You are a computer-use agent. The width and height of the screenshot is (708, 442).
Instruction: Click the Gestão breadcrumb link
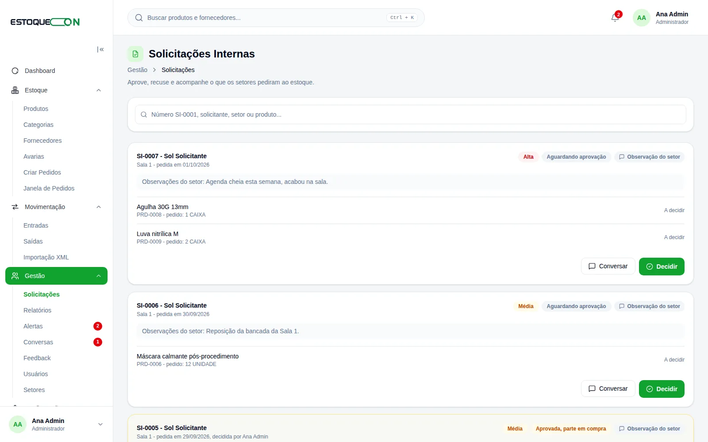[137, 70]
